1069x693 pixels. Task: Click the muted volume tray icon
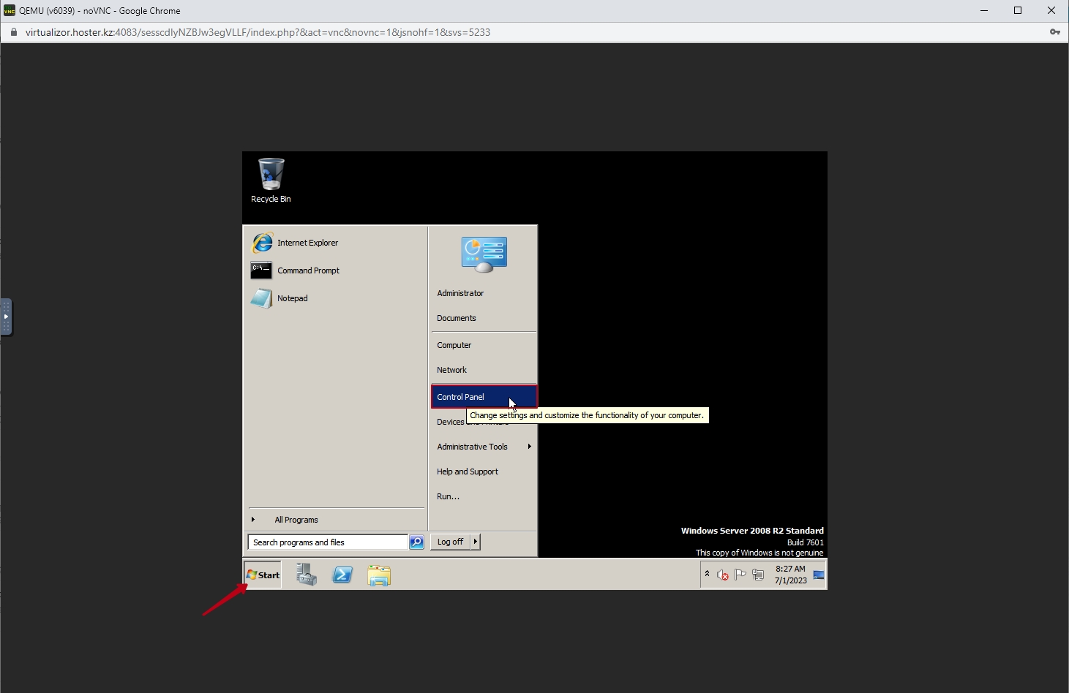[722, 575]
